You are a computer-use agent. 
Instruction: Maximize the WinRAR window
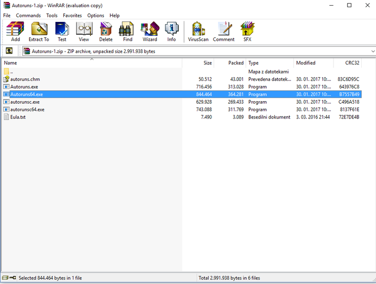[x=349, y=5]
